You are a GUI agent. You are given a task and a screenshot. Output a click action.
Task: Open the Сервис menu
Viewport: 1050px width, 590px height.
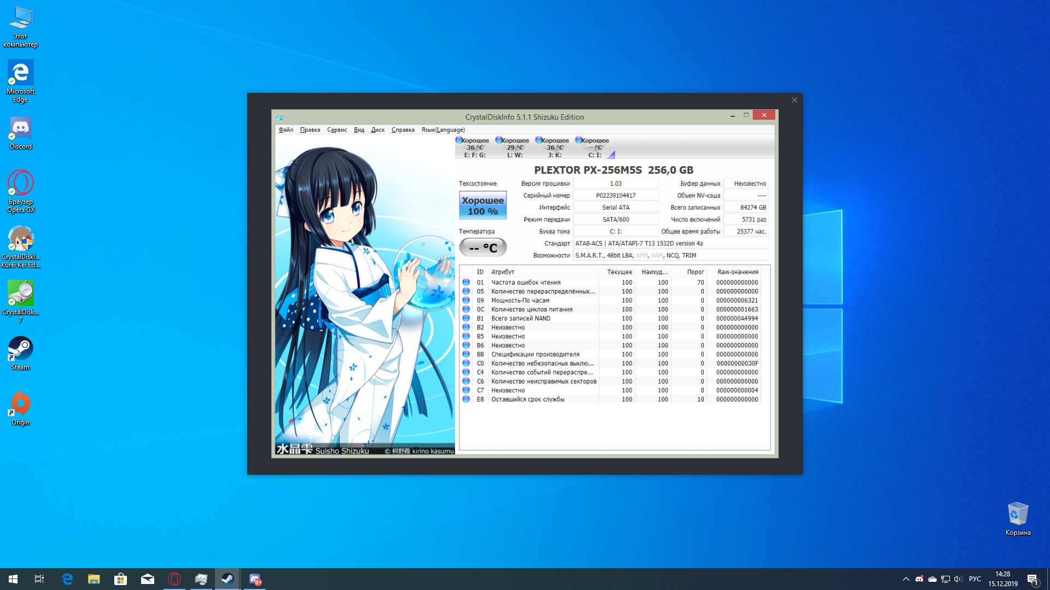(337, 130)
